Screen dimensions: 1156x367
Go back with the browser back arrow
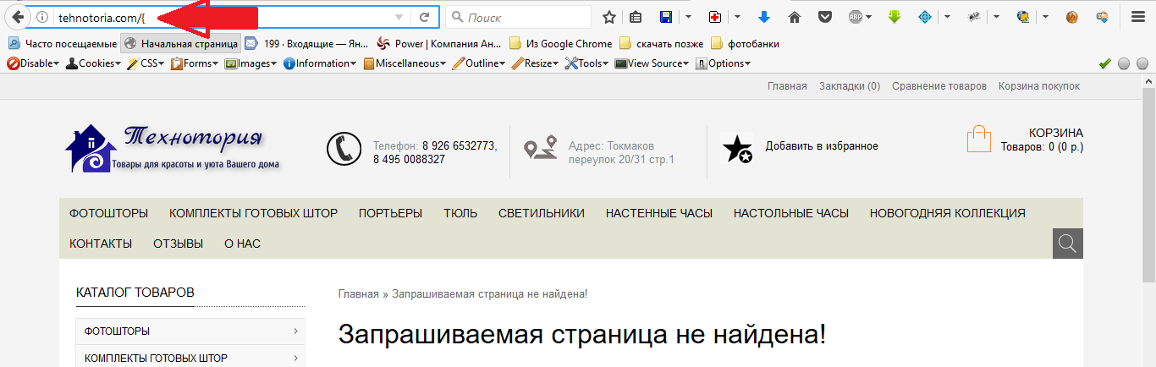click(17, 17)
